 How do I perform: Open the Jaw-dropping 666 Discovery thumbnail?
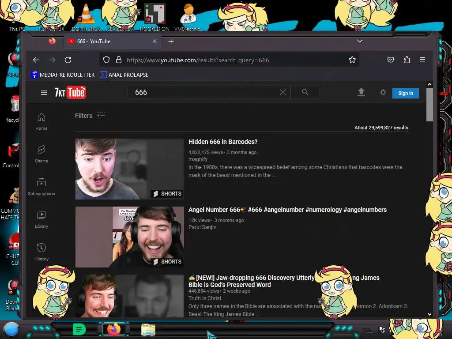(129, 296)
